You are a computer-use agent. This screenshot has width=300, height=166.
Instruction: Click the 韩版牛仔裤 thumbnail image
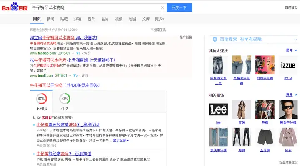pos(288,109)
